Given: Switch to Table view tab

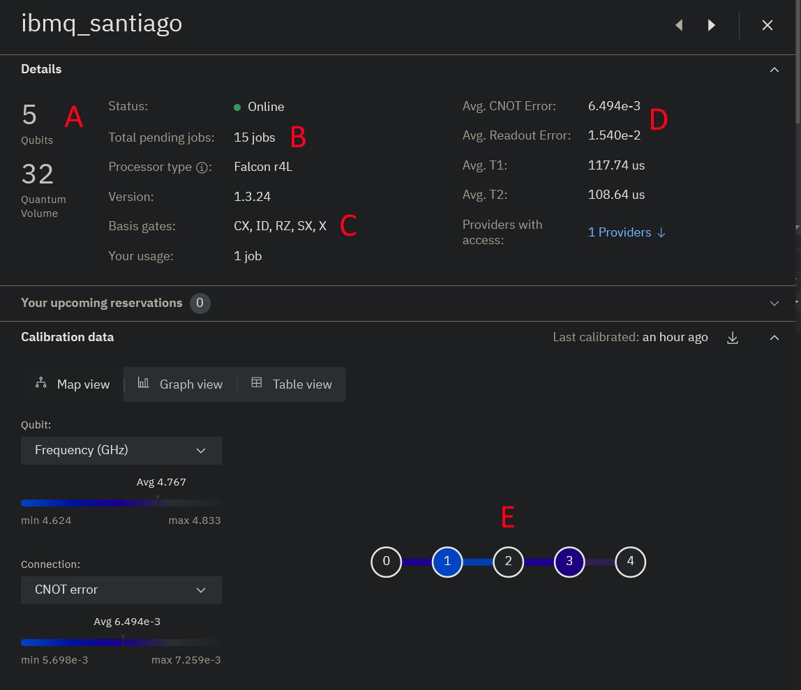Looking at the screenshot, I should (291, 384).
